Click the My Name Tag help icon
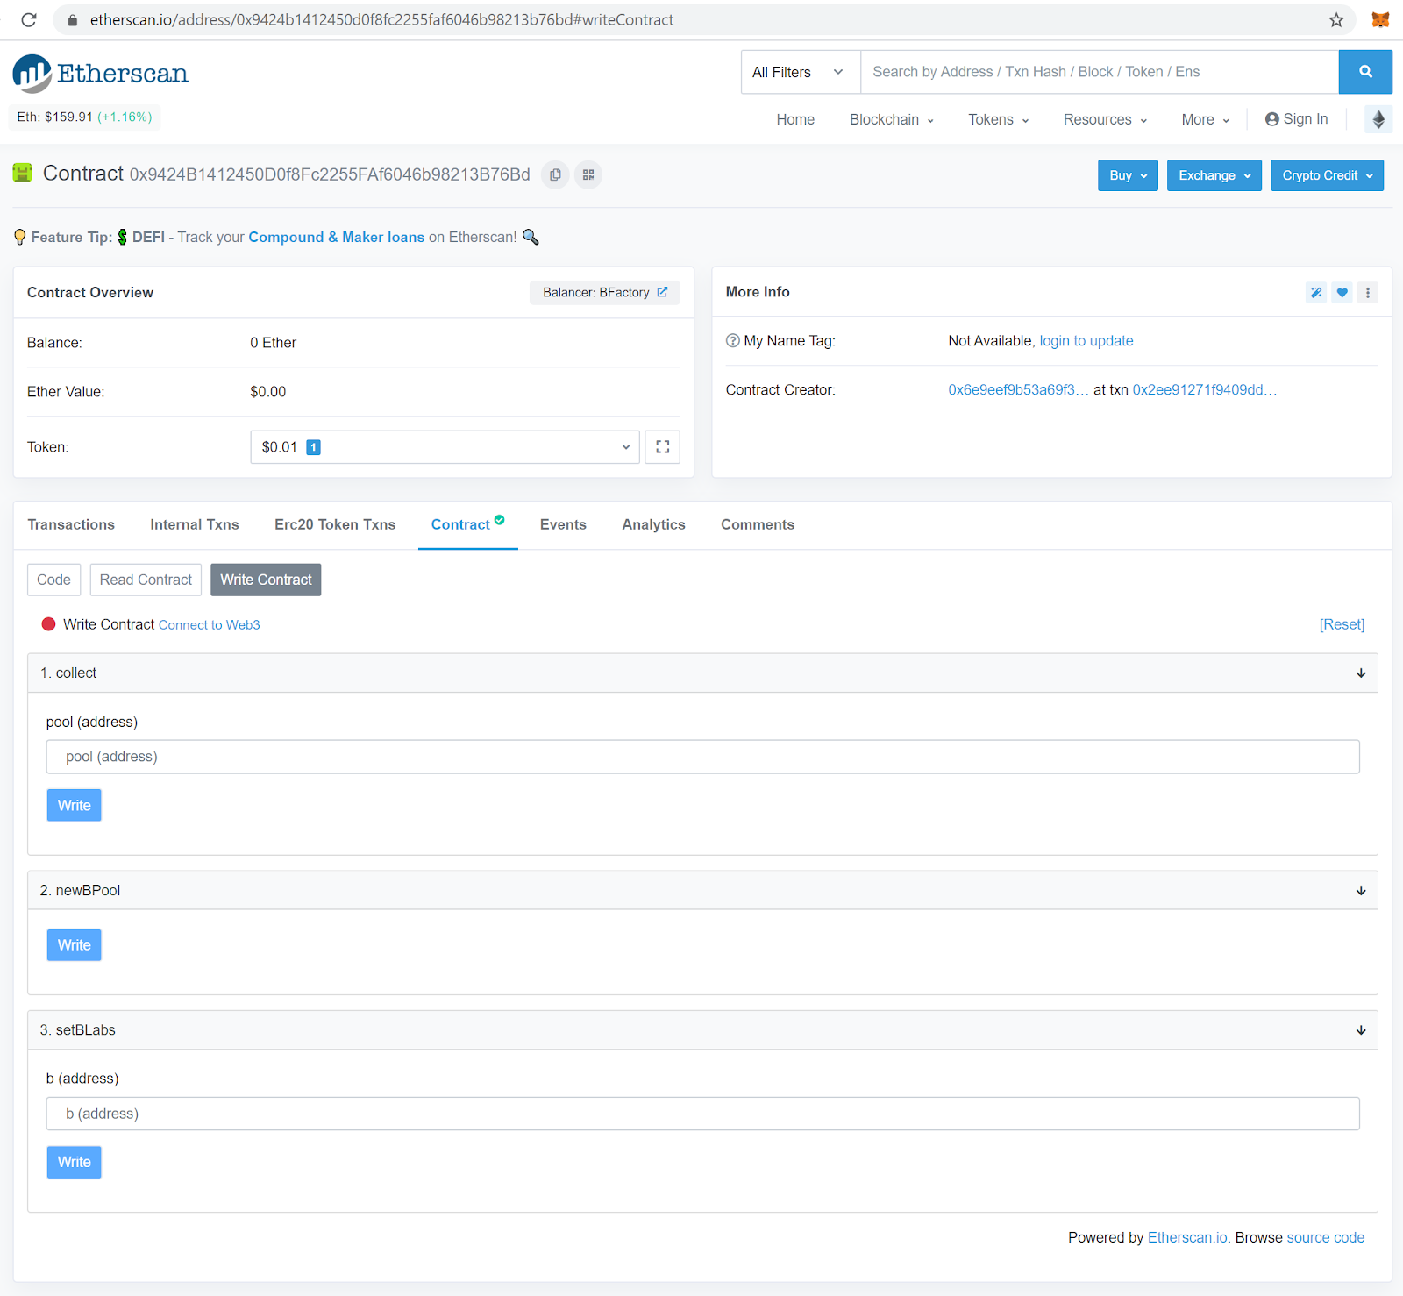Screen dimensions: 1403x1296 click(733, 341)
